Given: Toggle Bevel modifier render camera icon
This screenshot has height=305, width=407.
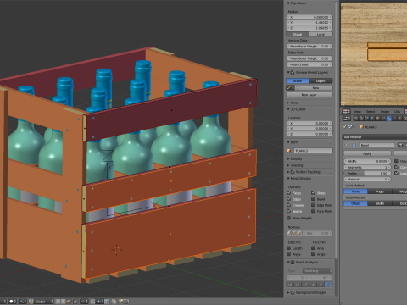Looking at the screenshot, I should click(x=400, y=145).
